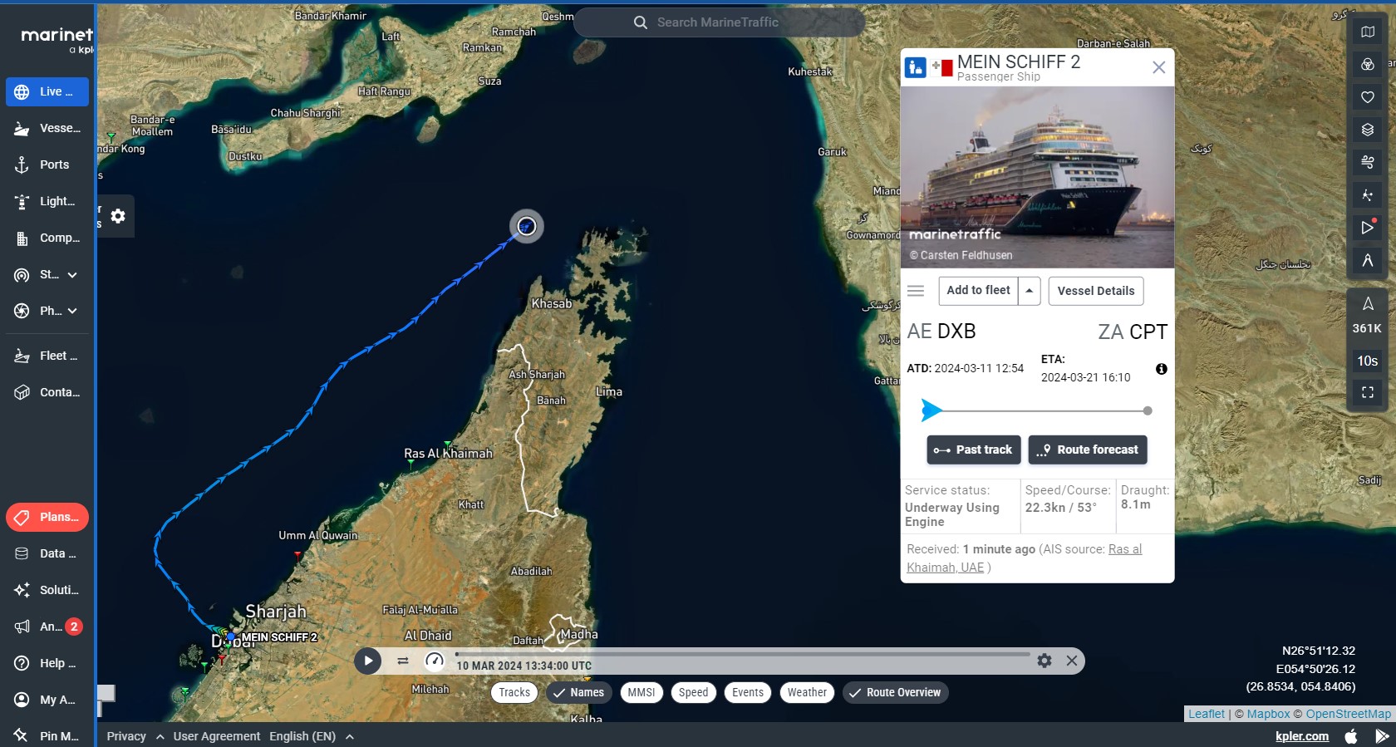Click the voyage progress bar
Screen dimensions: 1396x747
point(1037,410)
